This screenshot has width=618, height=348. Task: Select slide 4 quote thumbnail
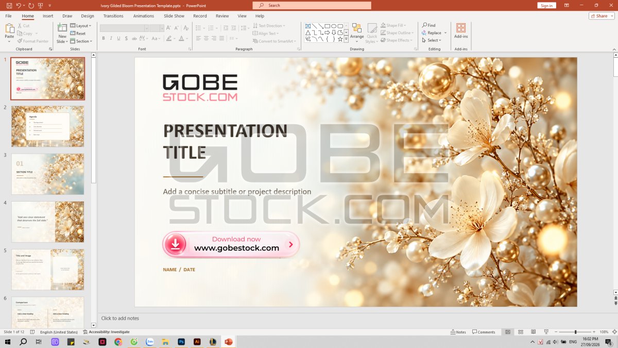coord(48,222)
